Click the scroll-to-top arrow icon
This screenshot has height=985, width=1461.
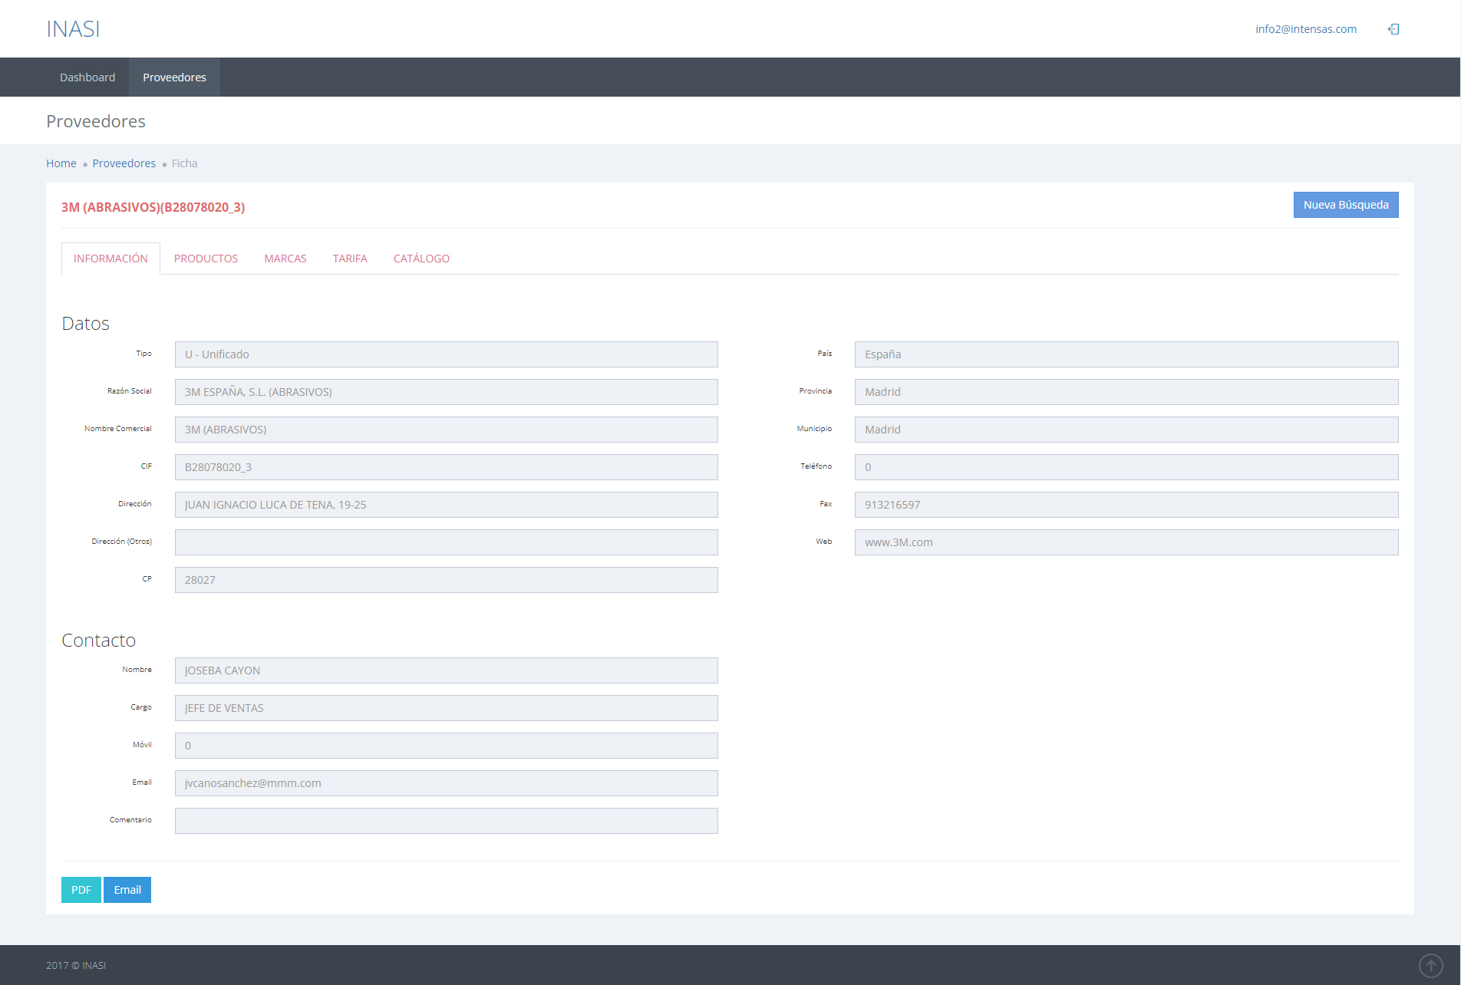(x=1430, y=965)
